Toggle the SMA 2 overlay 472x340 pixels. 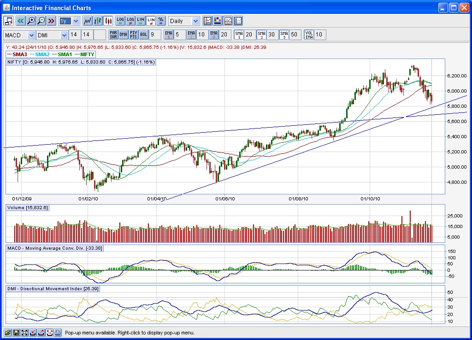261,35
